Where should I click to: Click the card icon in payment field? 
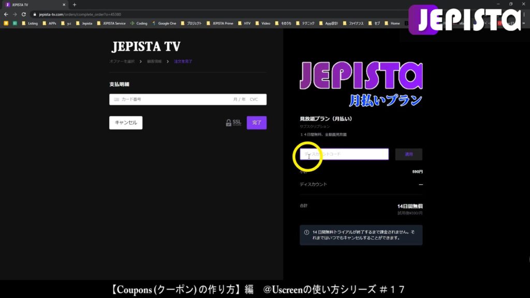[x=116, y=99]
